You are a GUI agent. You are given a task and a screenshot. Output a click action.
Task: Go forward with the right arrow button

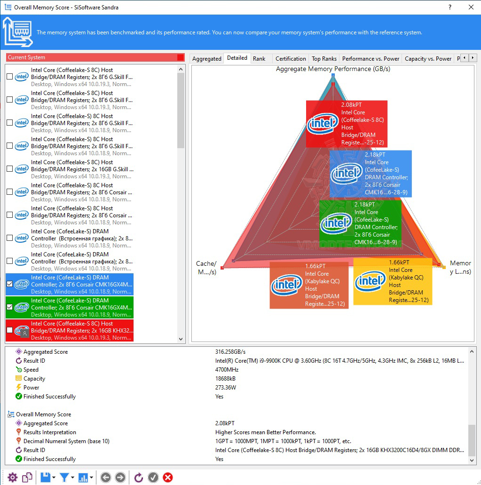click(120, 477)
